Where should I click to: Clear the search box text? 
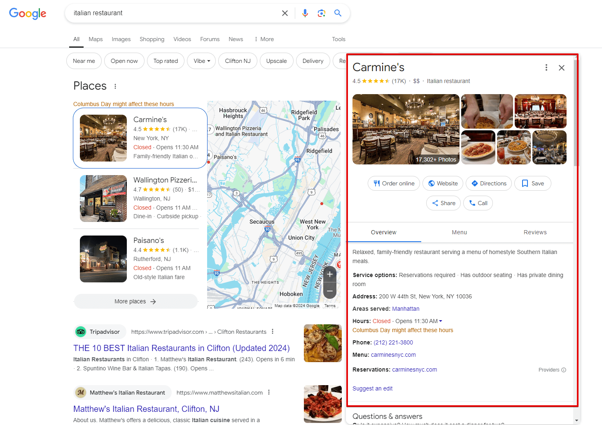tap(285, 13)
